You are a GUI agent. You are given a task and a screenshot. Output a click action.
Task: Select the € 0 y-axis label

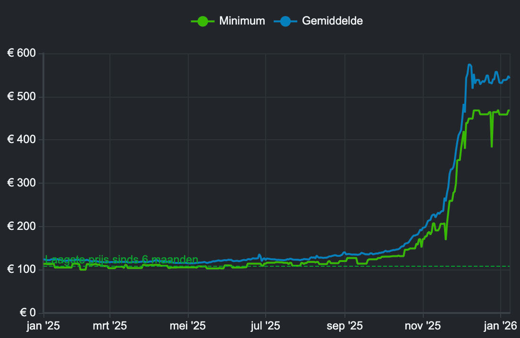(x=27, y=313)
